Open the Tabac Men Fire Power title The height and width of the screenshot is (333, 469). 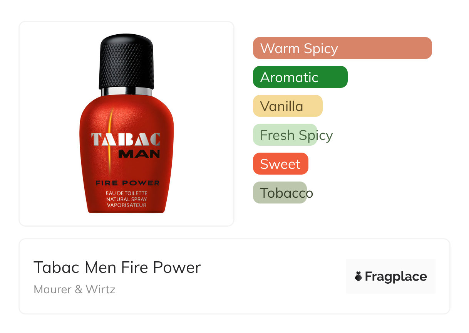[117, 267]
